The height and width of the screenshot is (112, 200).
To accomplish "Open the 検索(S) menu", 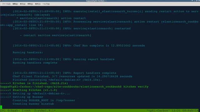I will tap(30, 4).
